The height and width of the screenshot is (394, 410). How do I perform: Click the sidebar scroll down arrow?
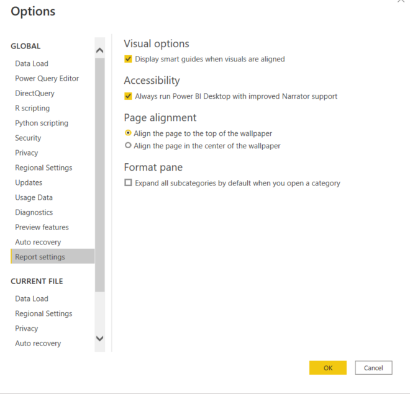click(99, 339)
